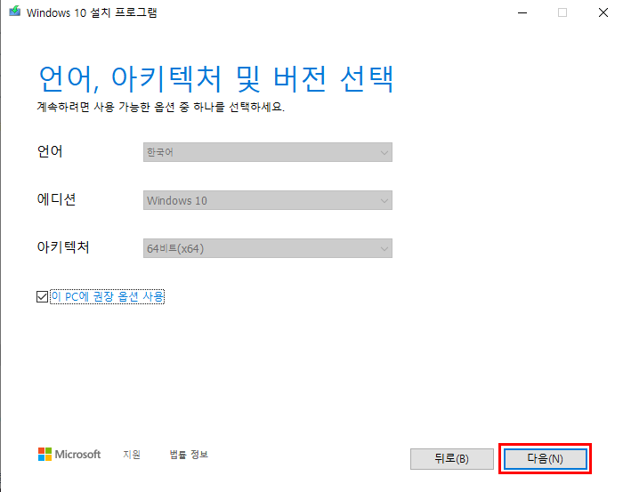This screenshot has height=492, width=623.
Task: Click the heading '언어, 아키텍처 및 버전 선택'
Action: [x=216, y=78]
